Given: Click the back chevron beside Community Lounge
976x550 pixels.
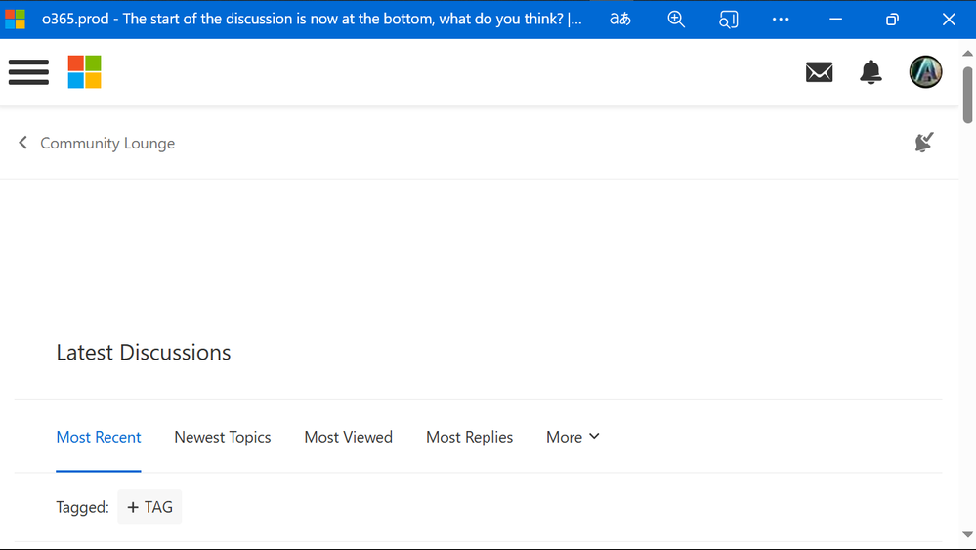Looking at the screenshot, I should [22, 143].
